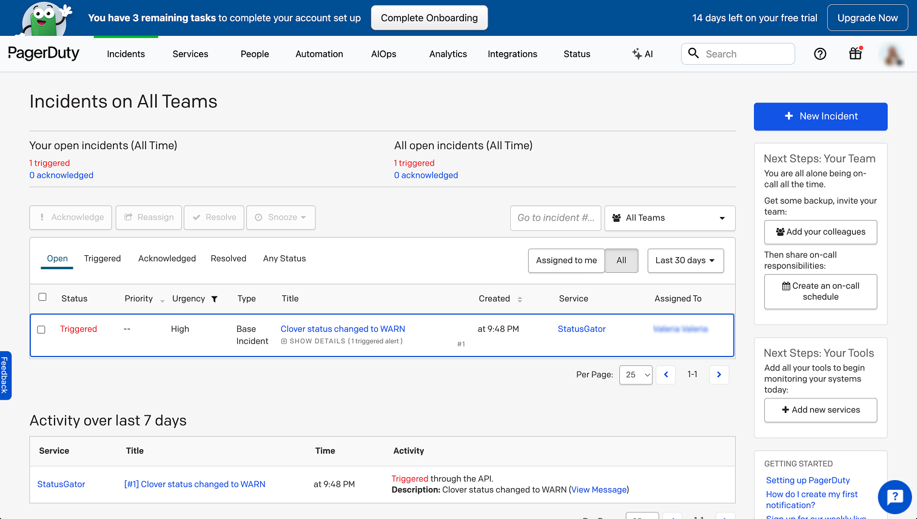Open the help question mark icon

click(820, 54)
